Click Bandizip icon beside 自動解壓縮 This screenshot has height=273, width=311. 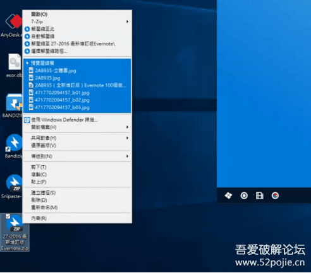27,37
